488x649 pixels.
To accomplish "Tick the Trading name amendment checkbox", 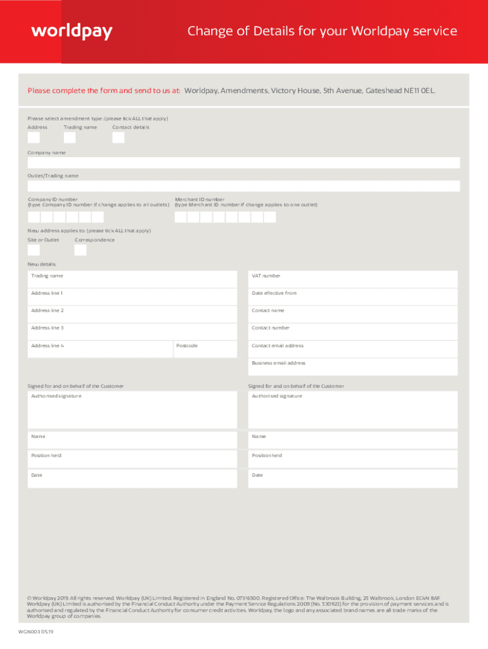I will pyautogui.click(x=70, y=138).
